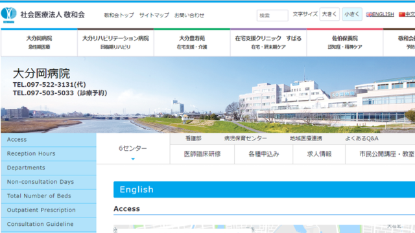This screenshot has width=415, height=233.
Task: Open the 求人情報 menu item
Action: tap(319, 154)
